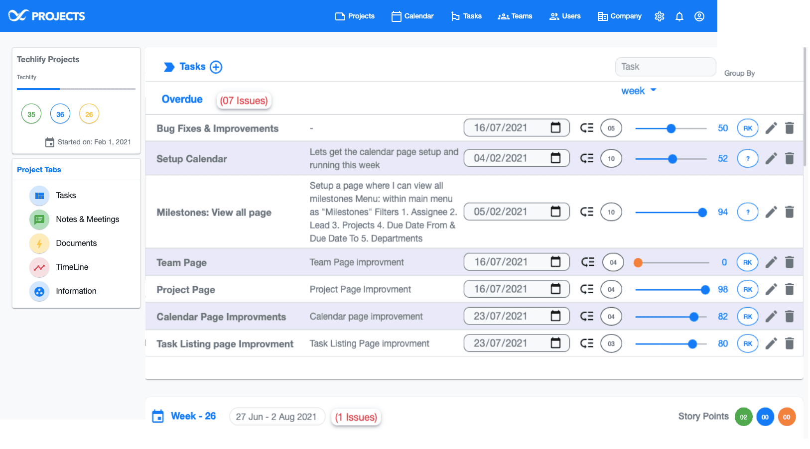The height and width of the screenshot is (449, 810).
Task: Click the Techlify Projects title
Action: point(48,59)
